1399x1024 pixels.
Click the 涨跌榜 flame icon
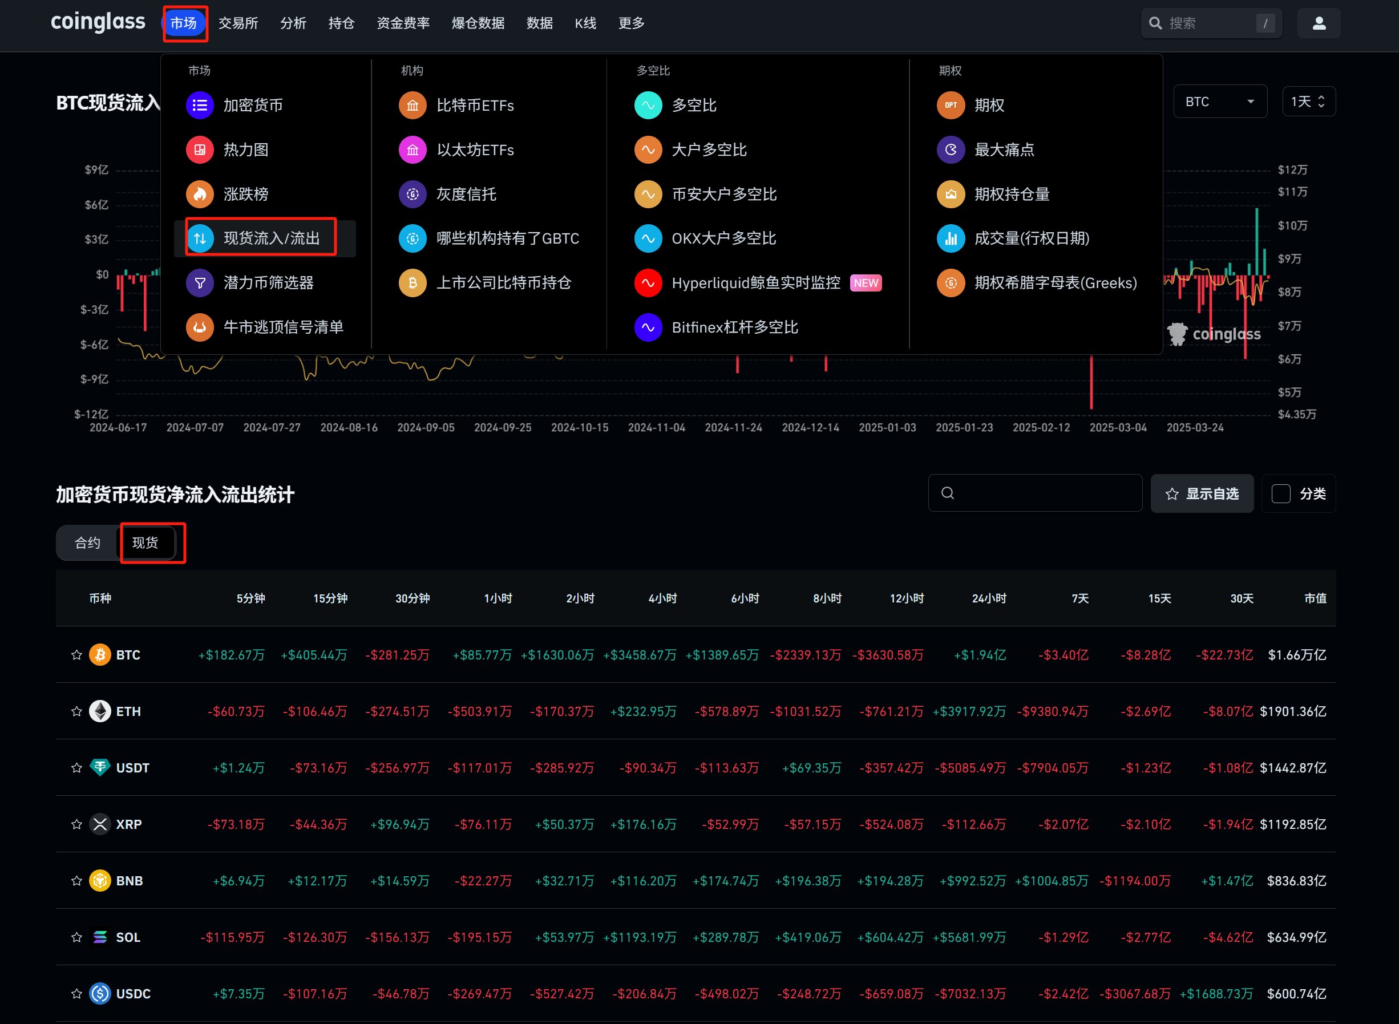pos(200,195)
